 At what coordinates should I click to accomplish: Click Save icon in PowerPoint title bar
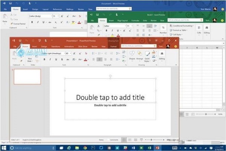click(20, 41)
